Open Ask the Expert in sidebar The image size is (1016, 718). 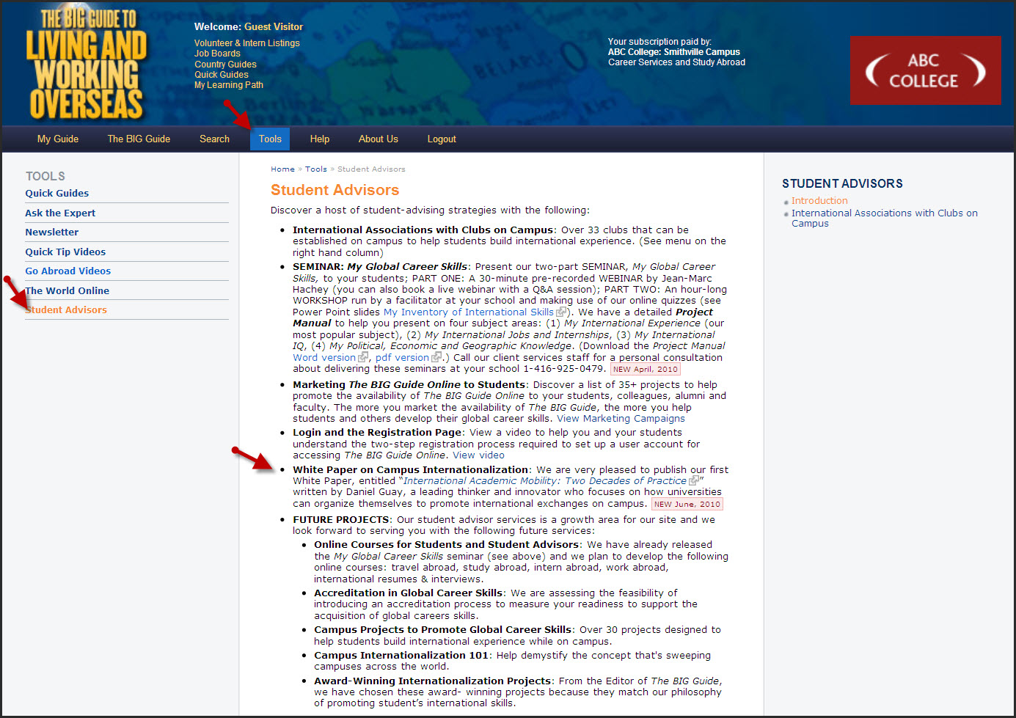click(60, 213)
